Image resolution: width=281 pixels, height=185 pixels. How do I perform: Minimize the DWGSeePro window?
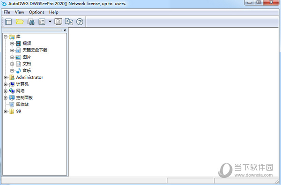249,2
